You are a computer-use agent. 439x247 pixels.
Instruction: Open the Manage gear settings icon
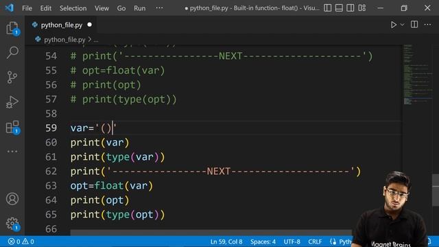(12, 224)
